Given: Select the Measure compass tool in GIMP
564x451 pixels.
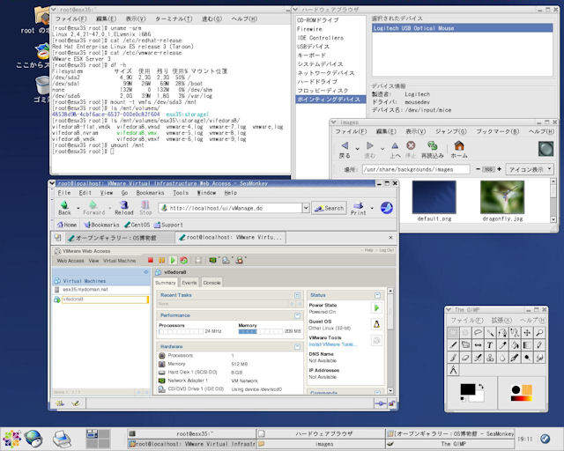Looking at the screenshot, I should click(453, 370).
